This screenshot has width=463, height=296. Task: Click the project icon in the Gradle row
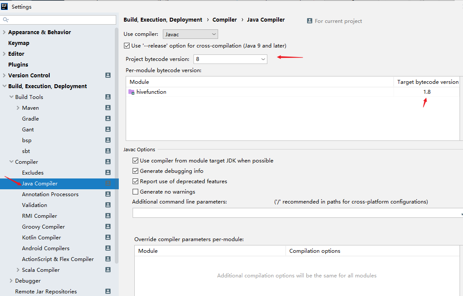(x=108, y=118)
